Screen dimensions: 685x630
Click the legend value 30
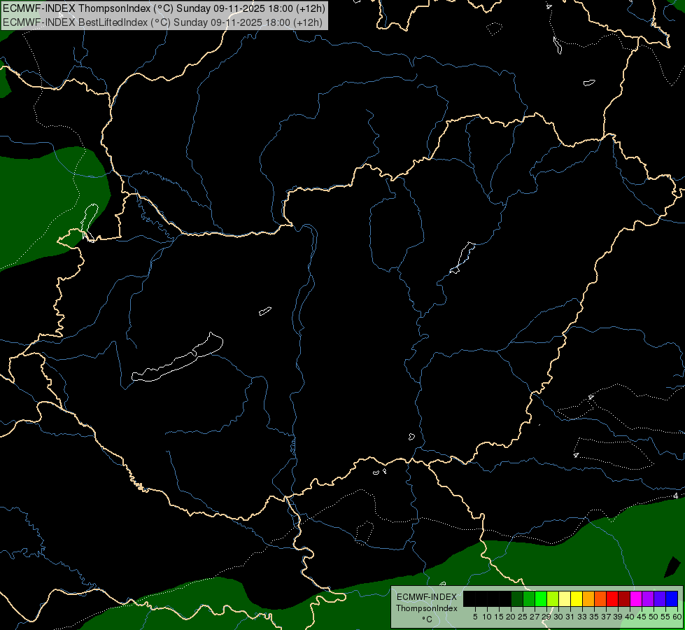tap(558, 617)
